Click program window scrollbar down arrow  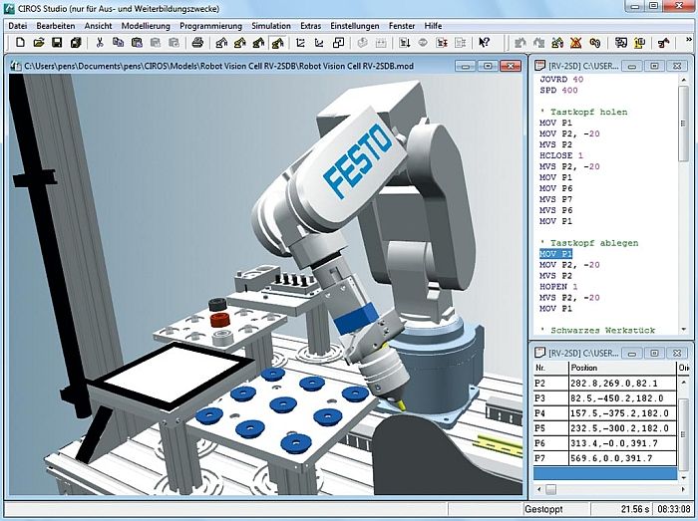click(684, 330)
